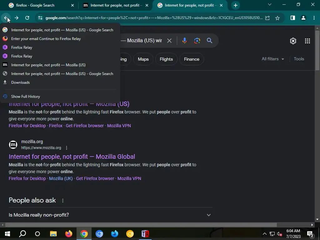Click the horizontal scrollbar thumb
Image resolution: width=320 pixels, height=240 pixels.
click(x=141, y=225)
